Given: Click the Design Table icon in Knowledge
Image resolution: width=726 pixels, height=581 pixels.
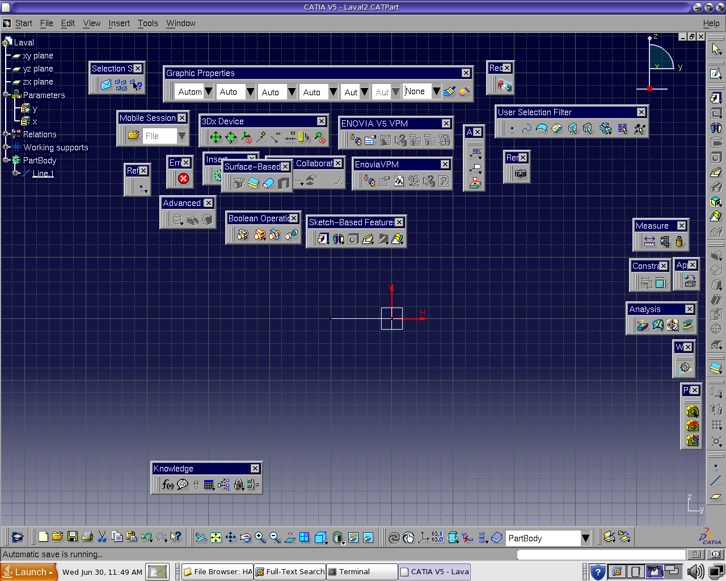Looking at the screenshot, I should click(209, 485).
